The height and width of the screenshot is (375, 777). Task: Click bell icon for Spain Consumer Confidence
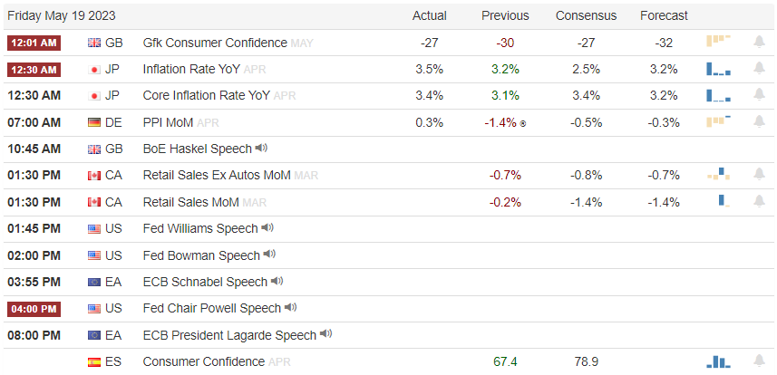pyautogui.click(x=759, y=361)
